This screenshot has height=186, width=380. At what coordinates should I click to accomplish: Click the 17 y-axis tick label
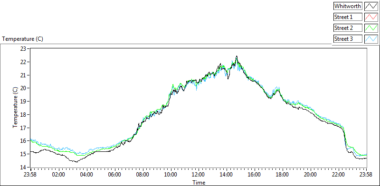point(23,128)
